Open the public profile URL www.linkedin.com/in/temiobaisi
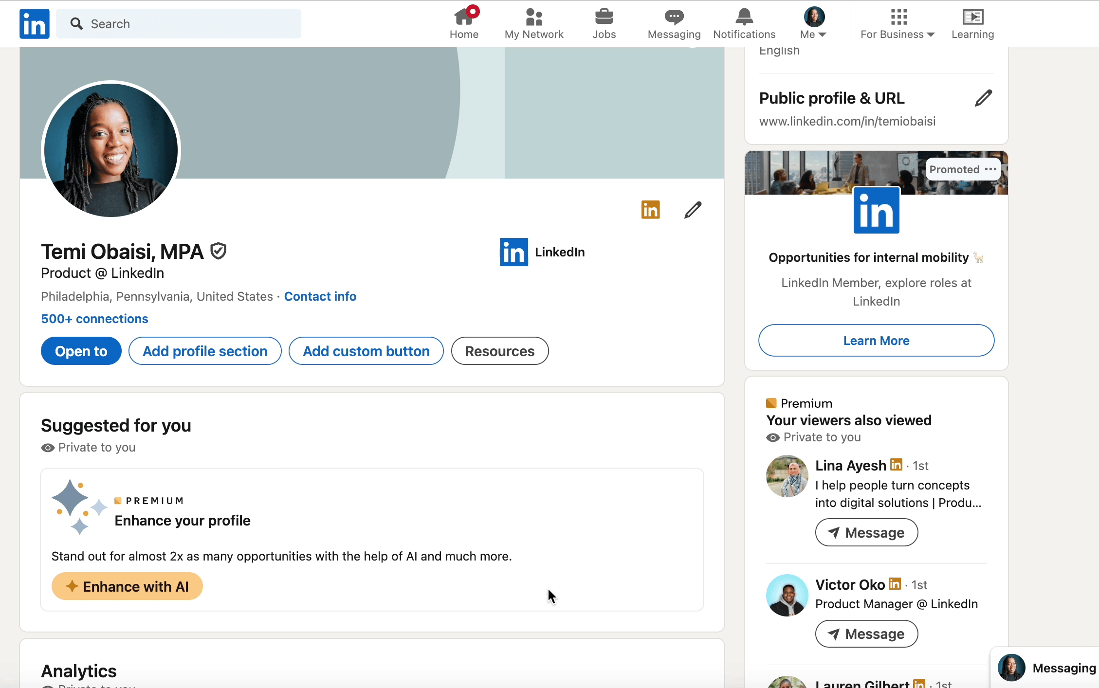This screenshot has height=688, width=1099. (847, 121)
